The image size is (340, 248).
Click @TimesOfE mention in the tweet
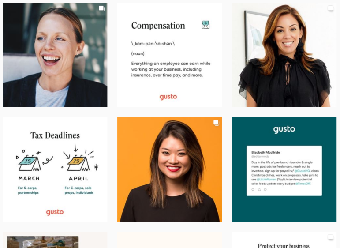(303, 184)
